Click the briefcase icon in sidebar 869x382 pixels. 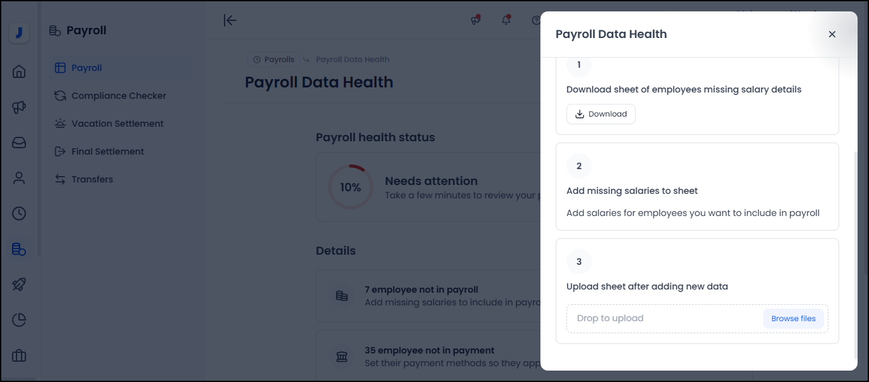pyautogui.click(x=19, y=355)
